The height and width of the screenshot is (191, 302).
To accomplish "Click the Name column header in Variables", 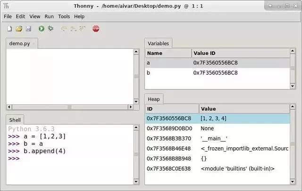I will tap(168, 53).
